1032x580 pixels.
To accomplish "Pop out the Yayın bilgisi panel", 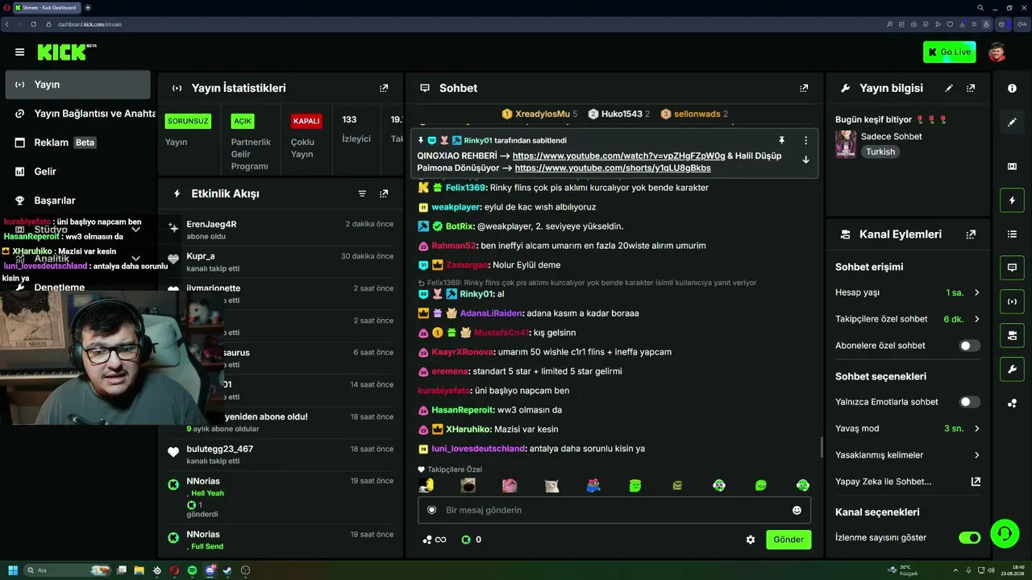I will point(971,88).
